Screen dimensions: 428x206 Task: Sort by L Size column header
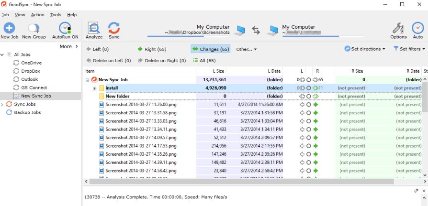(x=211, y=71)
